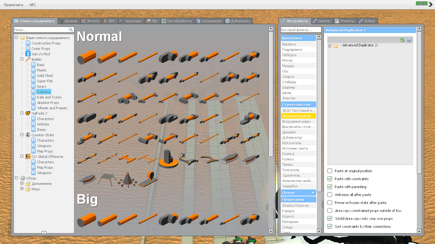
Task: Click the props list scrollbar down arrow
Action: click(271, 231)
